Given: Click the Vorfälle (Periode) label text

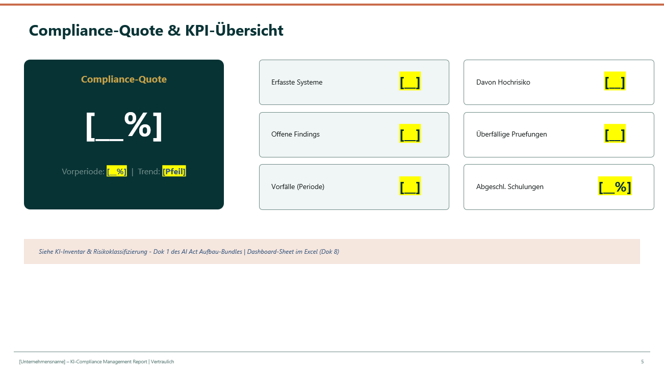Looking at the screenshot, I should pyautogui.click(x=298, y=186).
